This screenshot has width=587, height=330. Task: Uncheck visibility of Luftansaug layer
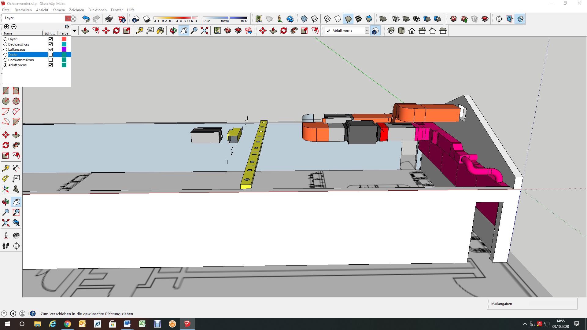pyautogui.click(x=51, y=50)
